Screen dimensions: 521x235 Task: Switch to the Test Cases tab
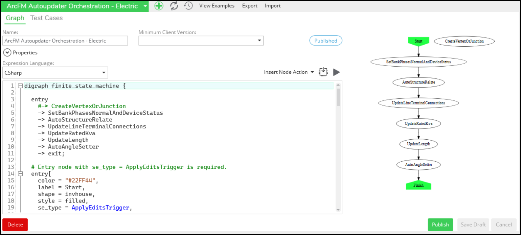(46, 18)
